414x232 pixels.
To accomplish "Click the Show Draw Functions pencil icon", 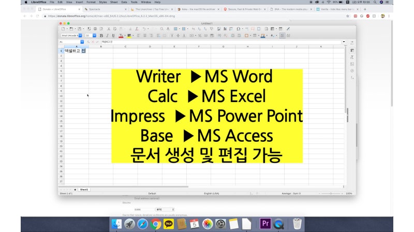I will tap(288, 29).
